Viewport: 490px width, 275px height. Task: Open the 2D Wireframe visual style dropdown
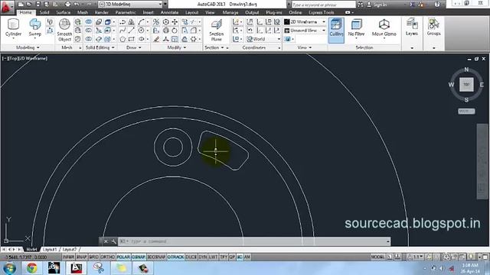305,22
